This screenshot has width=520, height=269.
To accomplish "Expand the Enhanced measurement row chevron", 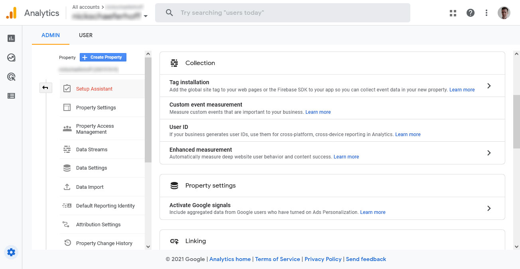I will point(489,153).
